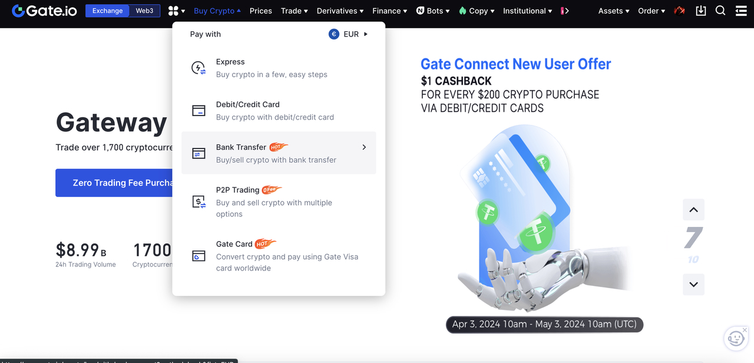Go to the Prices page
The height and width of the screenshot is (363, 754).
pyautogui.click(x=260, y=11)
